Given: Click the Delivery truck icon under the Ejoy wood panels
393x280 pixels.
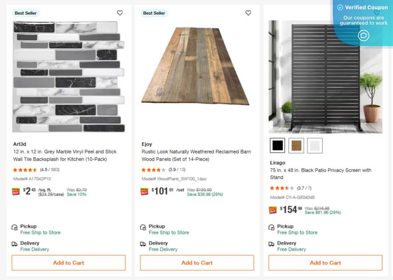Looking at the screenshot, I should tap(144, 243).
